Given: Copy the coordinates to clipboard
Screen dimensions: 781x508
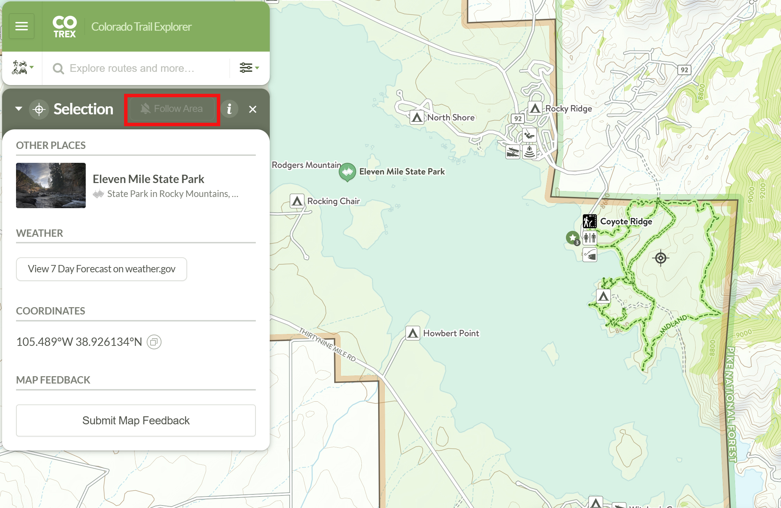Looking at the screenshot, I should click(154, 342).
